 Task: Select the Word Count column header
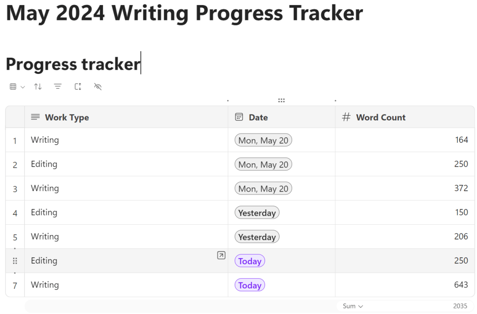pos(381,117)
